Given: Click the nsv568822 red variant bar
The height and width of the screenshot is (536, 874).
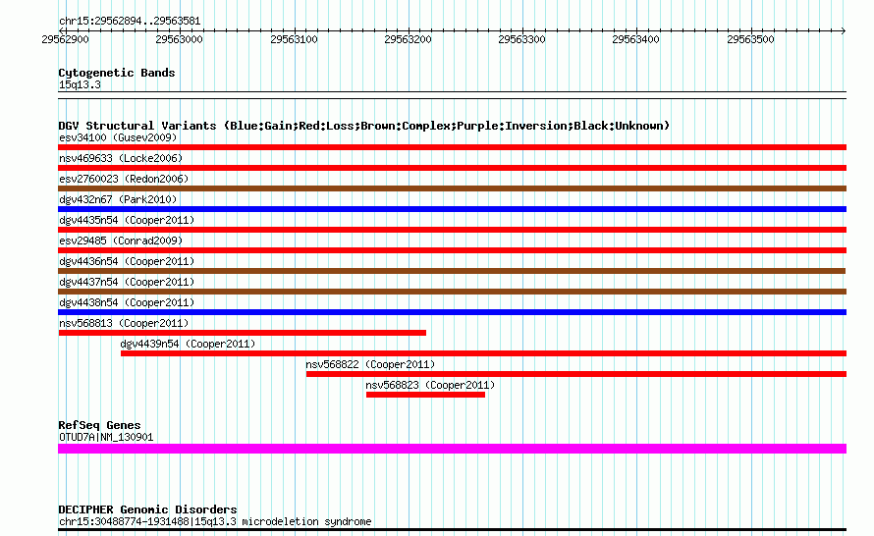Looking at the screenshot, I should coord(576,374).
